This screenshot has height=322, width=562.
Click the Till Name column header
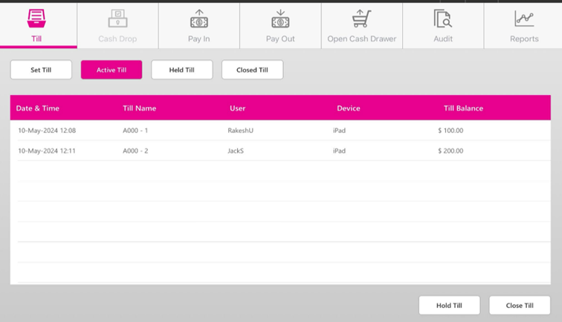[x=139, y=108]
